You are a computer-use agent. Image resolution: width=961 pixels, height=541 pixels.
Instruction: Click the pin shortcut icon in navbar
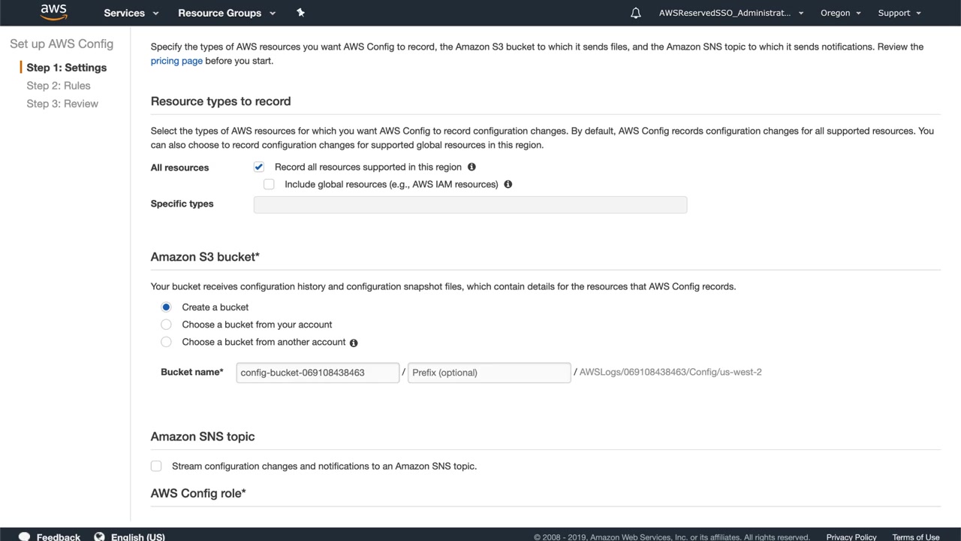(x=300, y=12)
